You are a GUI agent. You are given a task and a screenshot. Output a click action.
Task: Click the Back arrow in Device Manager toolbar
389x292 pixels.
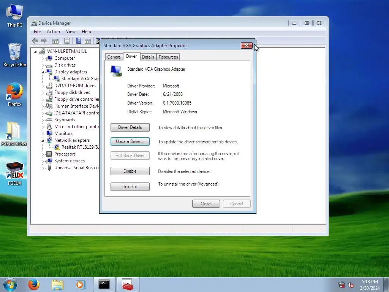tap(35, 41)
